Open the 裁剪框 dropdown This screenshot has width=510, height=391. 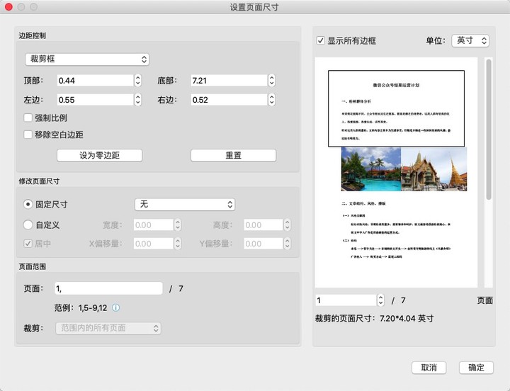point(86,59)
